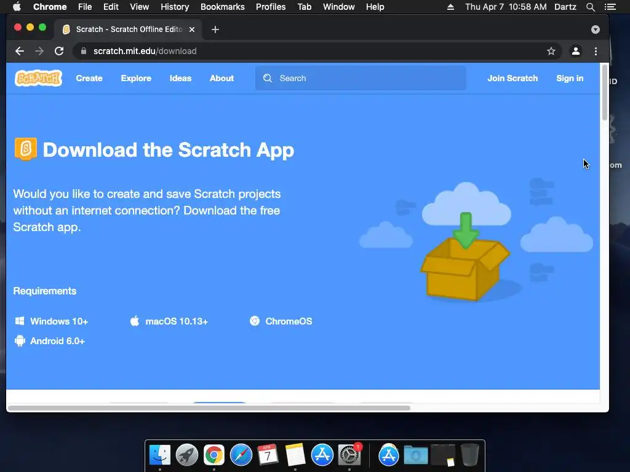The width and height of the screenshot is (630, 472).
Task: Open Spotlight search in menu bar
Action: pyautogui.click(x=590, y=7)
